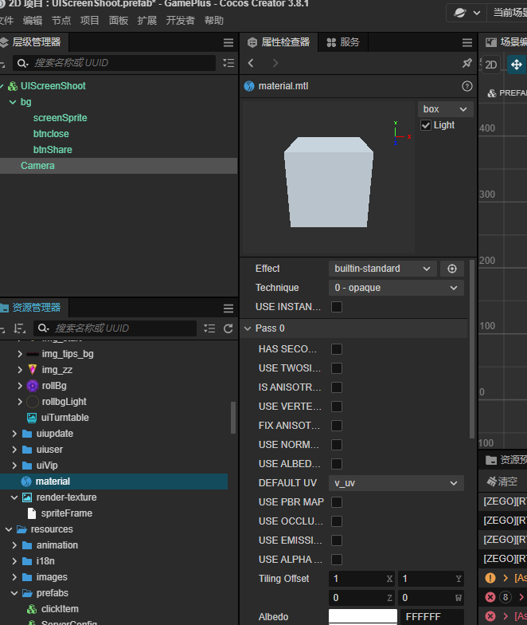Collapse the resources folder

pyautogui.click(x=9, y=529)
